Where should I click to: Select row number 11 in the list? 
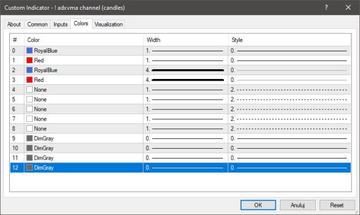15,158
